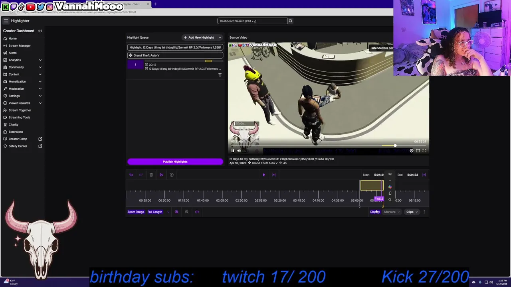511x287 pixels.
Task: Click the fit-to-selection zoom icon
Action: click(197, 212)
